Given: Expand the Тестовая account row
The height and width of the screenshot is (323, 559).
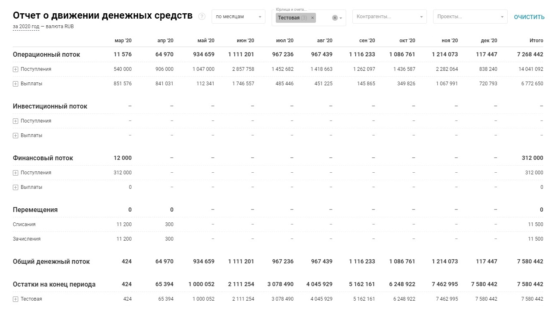Looking at the screenshot, I should [x=15, y=299].
